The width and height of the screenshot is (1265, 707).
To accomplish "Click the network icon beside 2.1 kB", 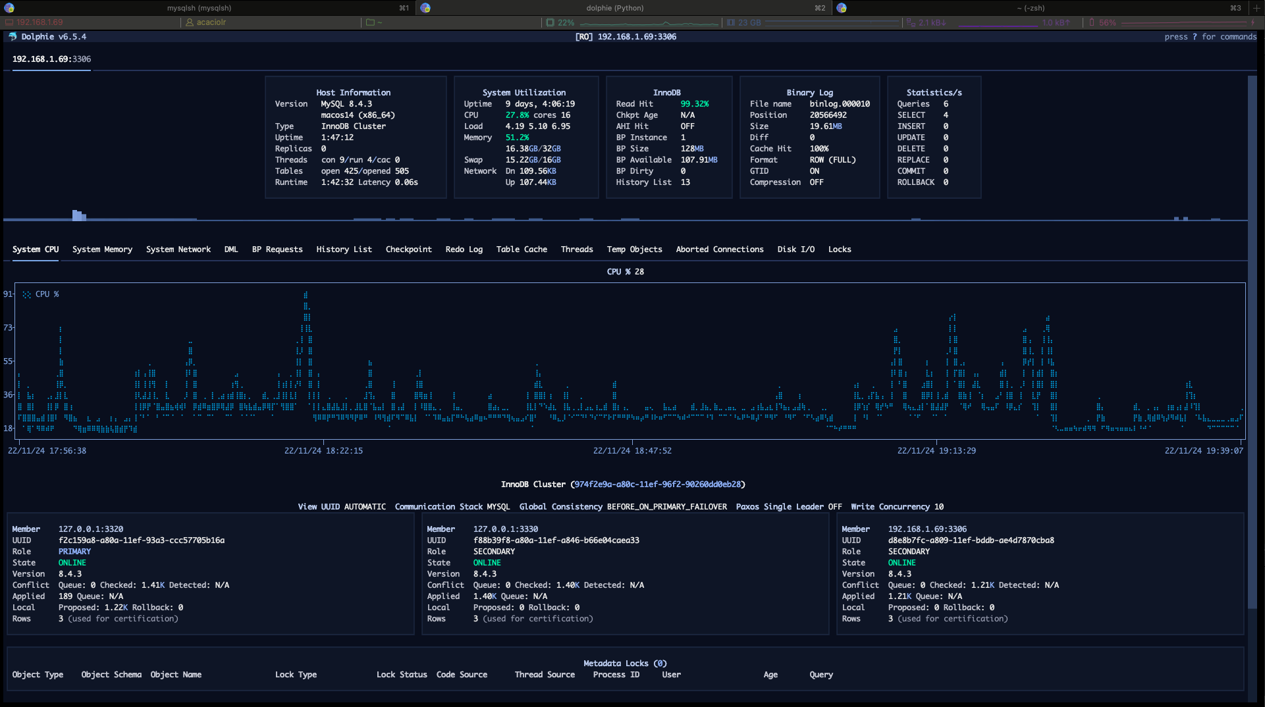I will click(x=911, y=22).
